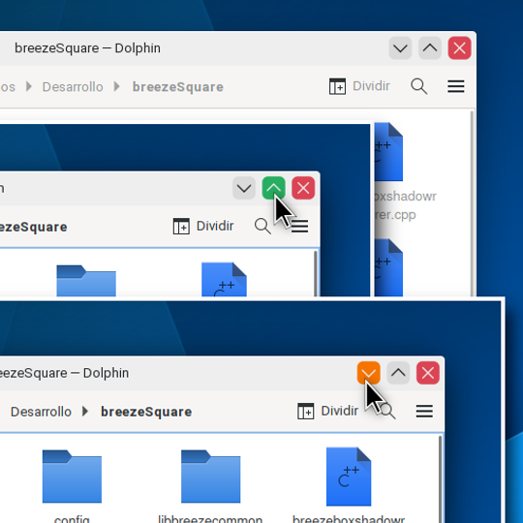Expand arrow before breezeSquare in bottom breadcrumb
The width and height of the screenshot is (523, 523).
click(x=85, y=412)
